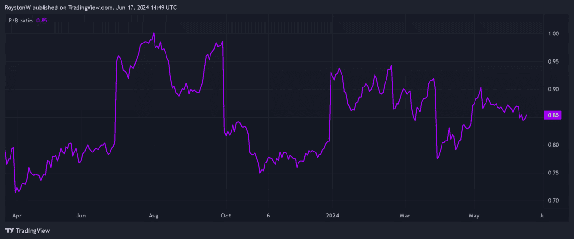
Task: Click the 6 label on time axis
Action: [269, 216]
